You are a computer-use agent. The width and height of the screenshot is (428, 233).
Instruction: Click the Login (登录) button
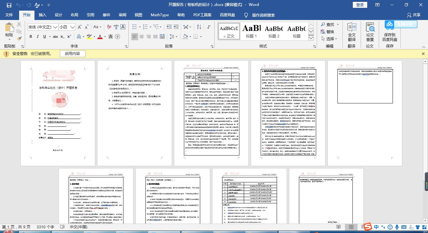point(360,5)
